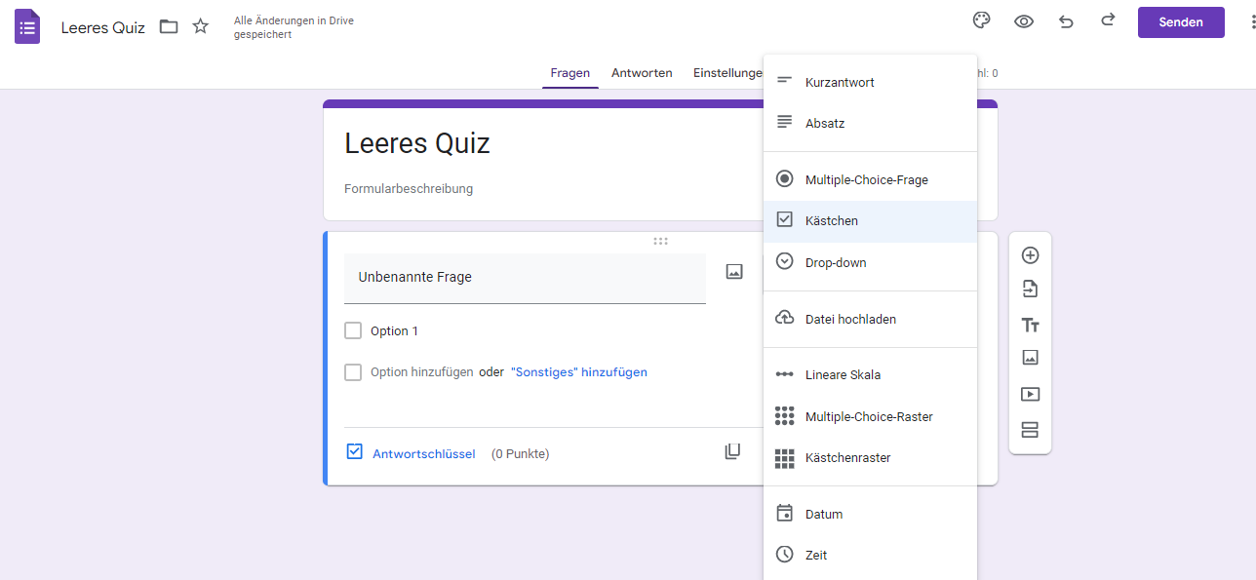The image size is (1256, 580).
Task: Edit the Unbenannte Frage title field
Action: pyautogui.click(x=525, y=278)
